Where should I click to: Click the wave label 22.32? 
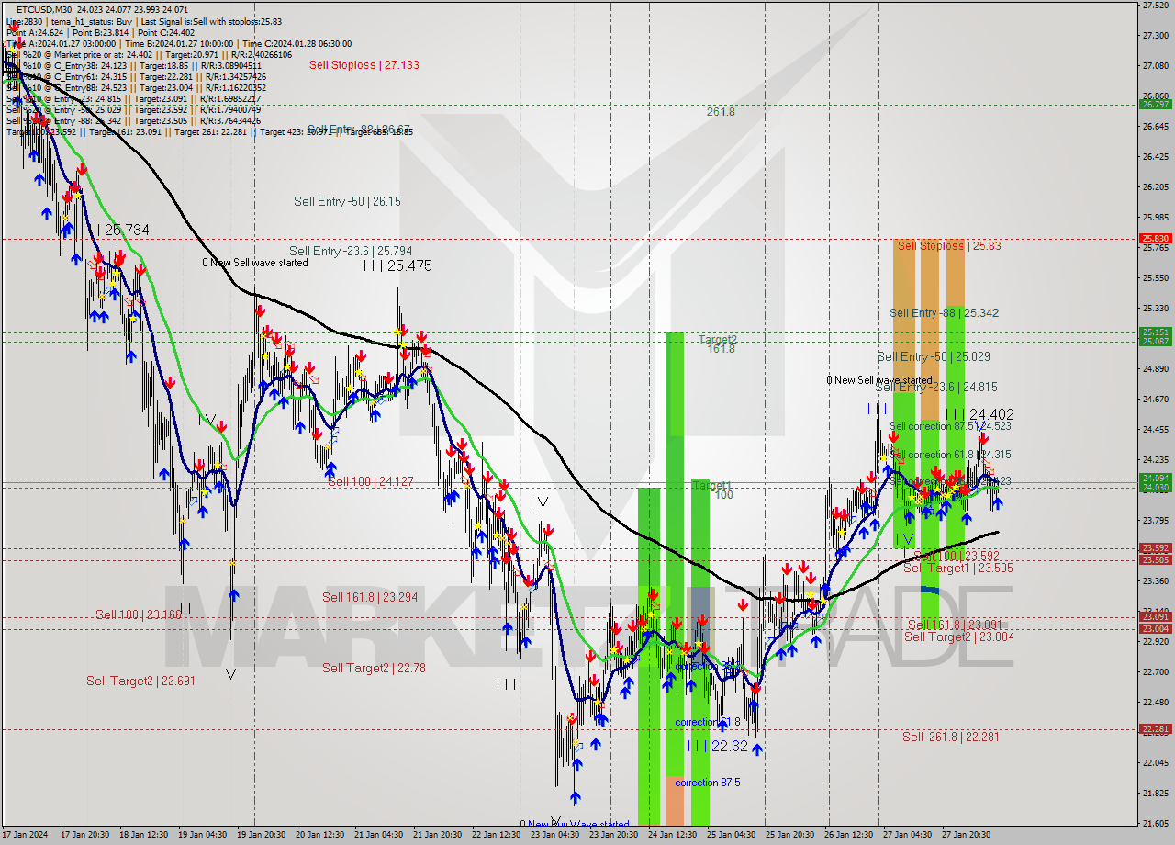[718, 746]
